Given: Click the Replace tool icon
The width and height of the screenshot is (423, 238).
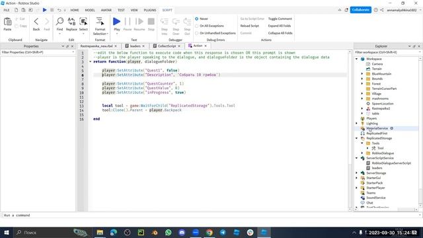Looking at the screenshot, I should point(71,22).
